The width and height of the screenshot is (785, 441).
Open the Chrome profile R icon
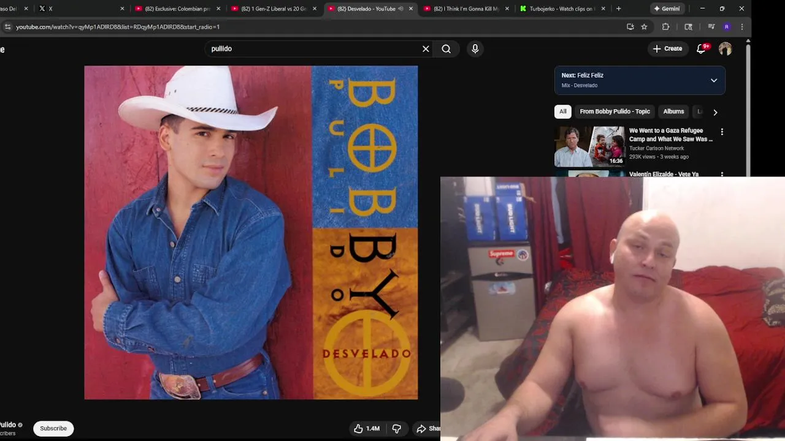[x=727, y=27]
